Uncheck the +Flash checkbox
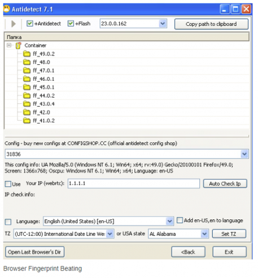This screenshot has height=278, width=258. 71,24
